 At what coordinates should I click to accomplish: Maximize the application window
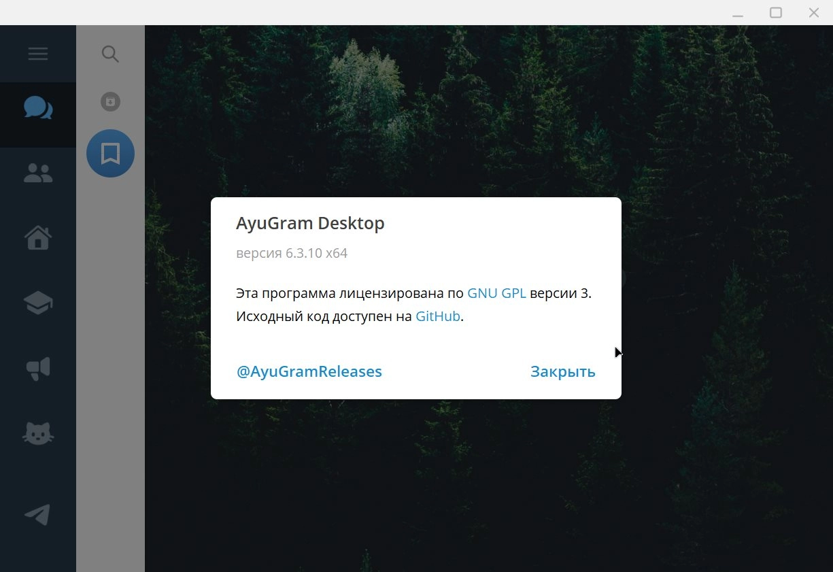coord(776,13)
